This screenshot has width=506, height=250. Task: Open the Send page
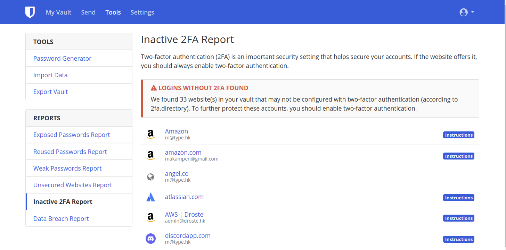88,12
